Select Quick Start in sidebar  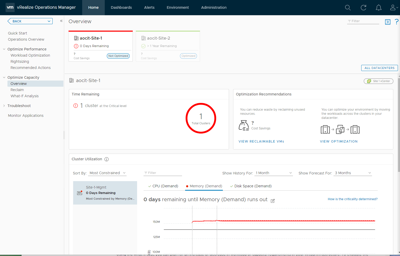(x=17, y=33)
